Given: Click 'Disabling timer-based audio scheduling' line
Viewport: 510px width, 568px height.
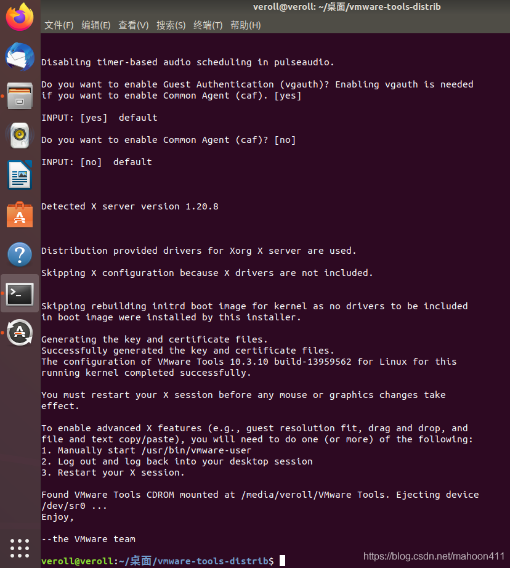Looking at the screenshot, I should 188,62.
